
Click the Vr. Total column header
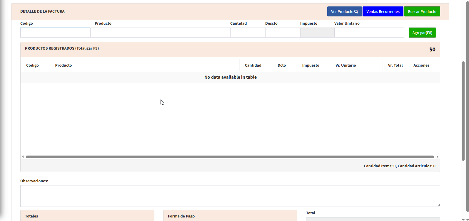[395, 65]
